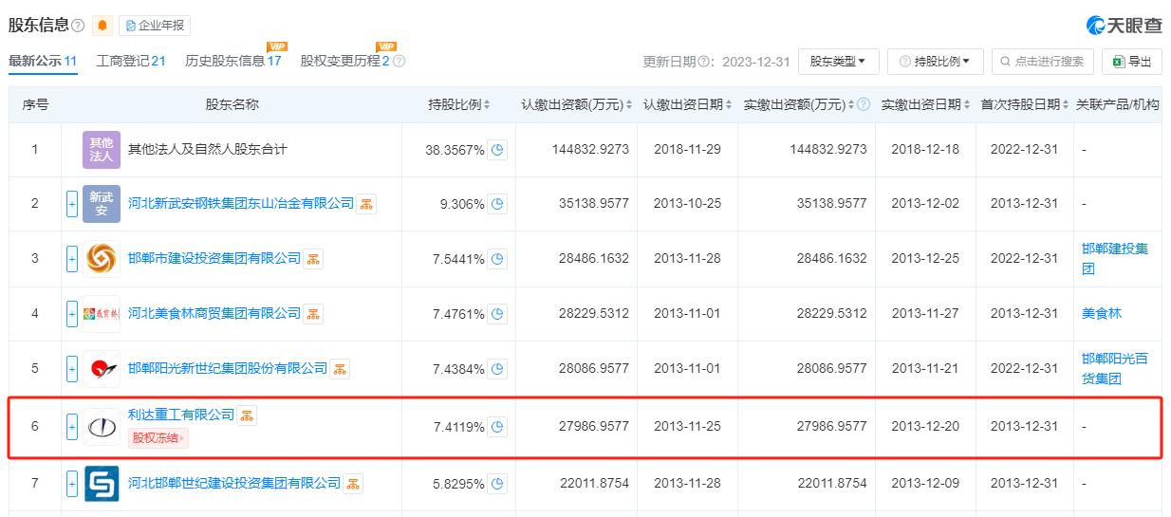Image resolution: width=1171 pixels, height=517 pixels.
Task: Open 邯郸阳光新世纪集团股份有限公司 link
Action: tap(228, 368)
